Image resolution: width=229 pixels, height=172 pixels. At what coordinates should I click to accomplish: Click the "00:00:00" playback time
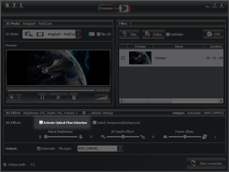pyautogui.click(x=103, y=90)
